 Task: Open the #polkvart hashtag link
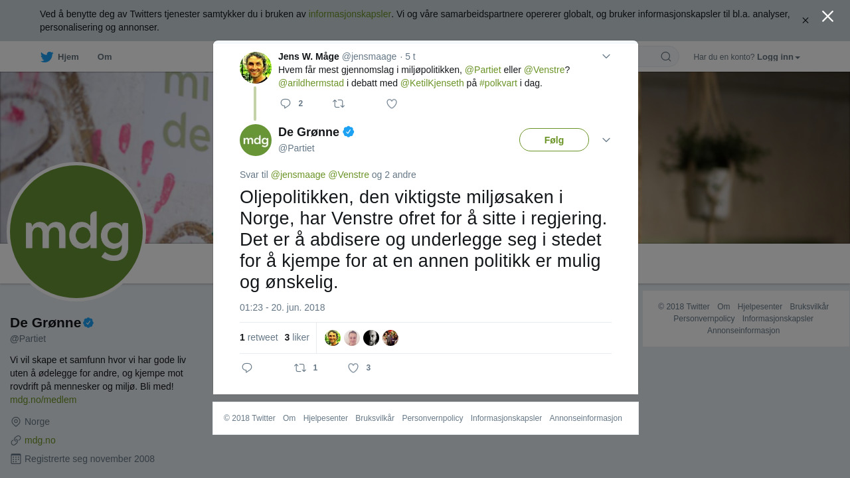coord(498,83)
